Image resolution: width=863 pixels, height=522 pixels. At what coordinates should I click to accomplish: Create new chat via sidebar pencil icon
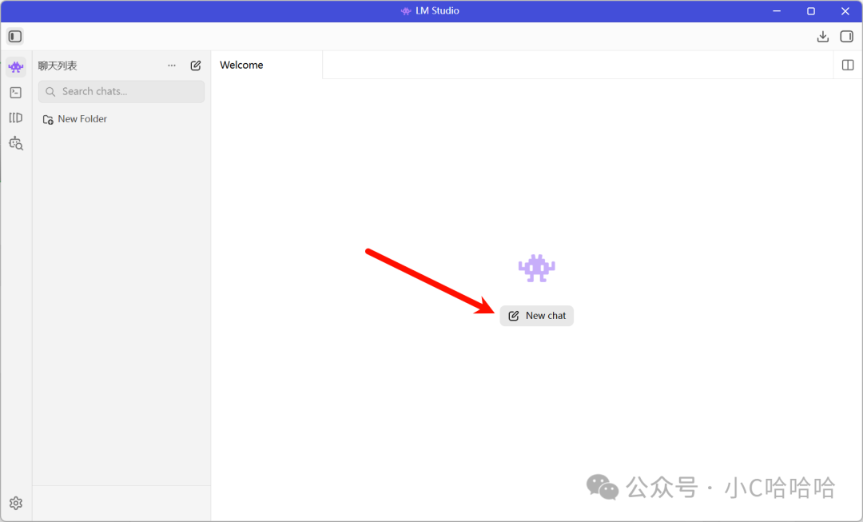point(196,66)
